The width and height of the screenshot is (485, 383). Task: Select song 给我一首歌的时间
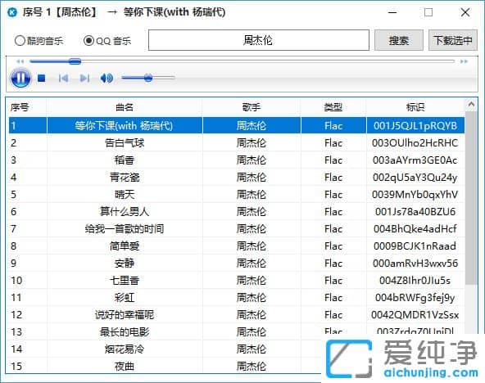125,229
